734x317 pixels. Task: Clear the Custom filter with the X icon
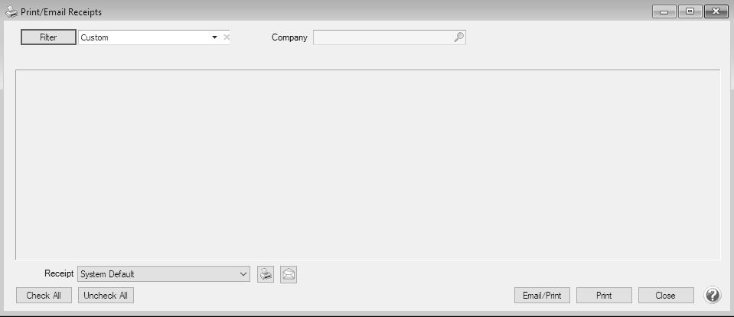[227, 37]
